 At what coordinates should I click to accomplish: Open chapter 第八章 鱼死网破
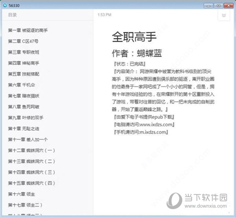[24, 107]
